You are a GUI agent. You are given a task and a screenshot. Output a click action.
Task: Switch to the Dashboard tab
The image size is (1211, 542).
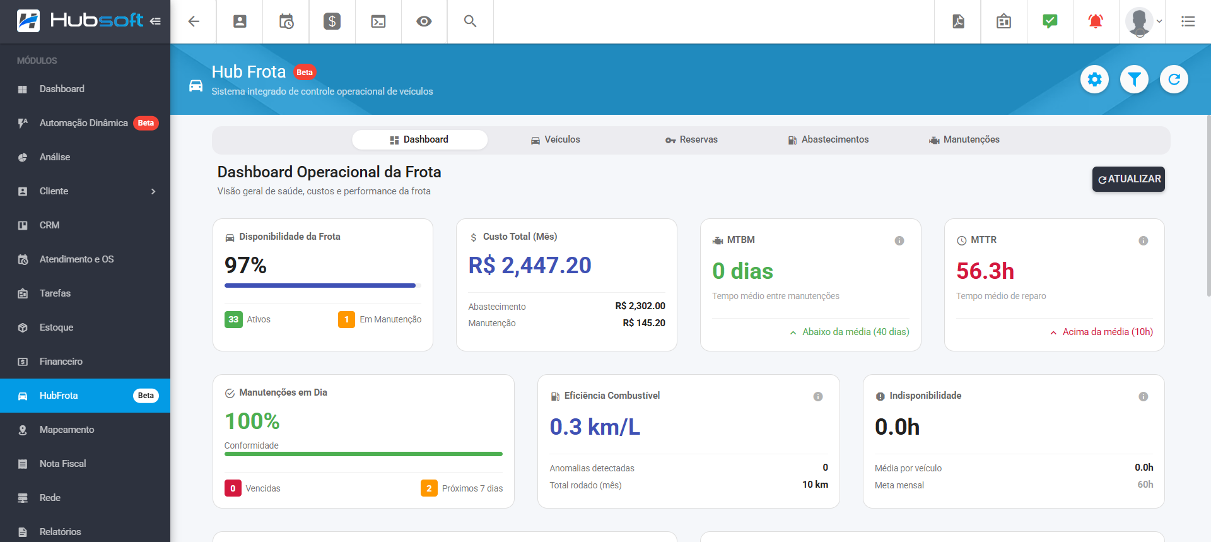pos(419,139)
